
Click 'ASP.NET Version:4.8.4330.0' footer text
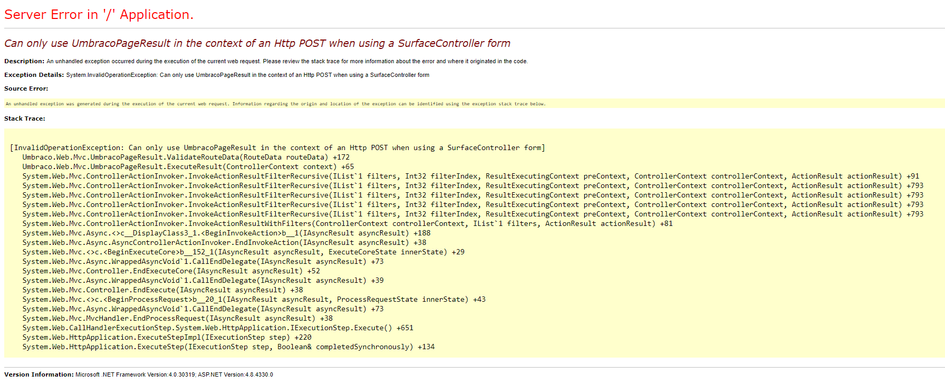pos(235,374)
